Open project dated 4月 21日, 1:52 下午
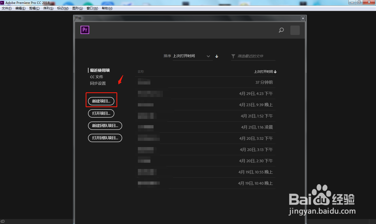The height and width of the screenshot is (224, 376). (x=206, y=116)
